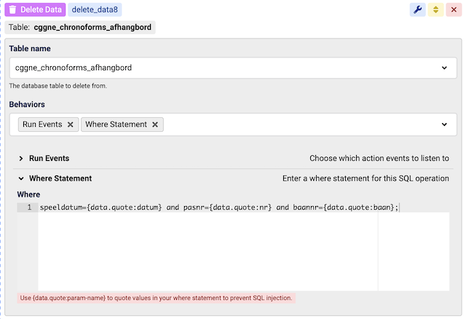Image resolution: width=466 pixels, height=319 pixels.
Task: Click the empty area of Behaviors field
Action: [299, 125]
